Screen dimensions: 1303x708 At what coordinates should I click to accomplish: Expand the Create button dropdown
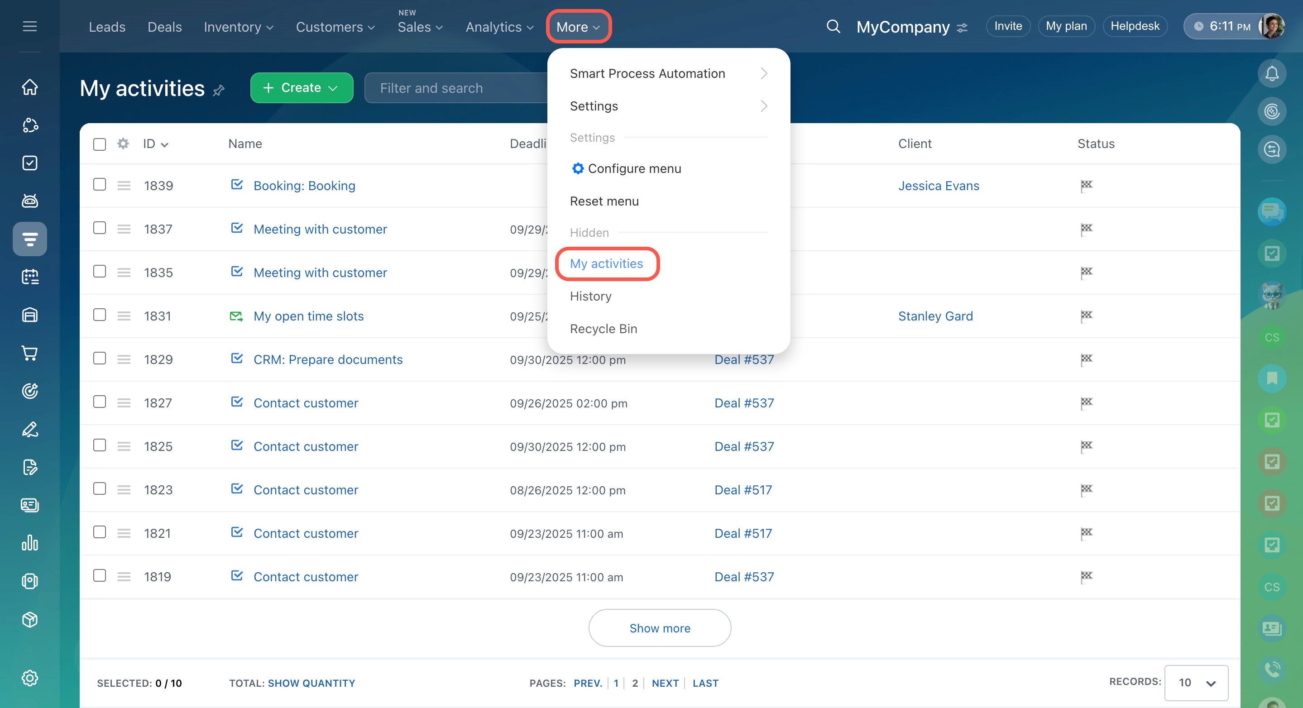tap(332, 88)
